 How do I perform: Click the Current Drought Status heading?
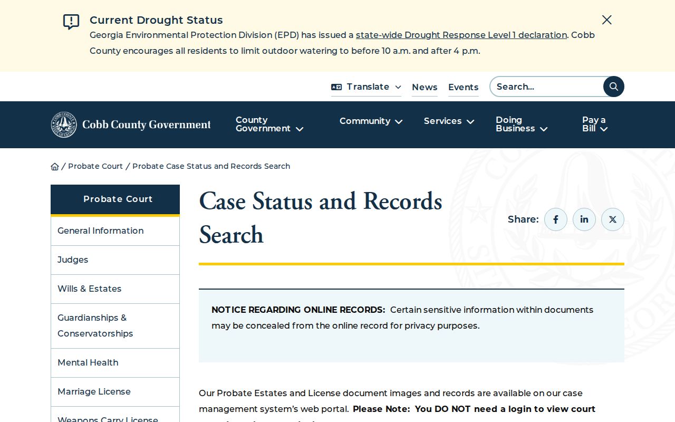tap(156, 20)
